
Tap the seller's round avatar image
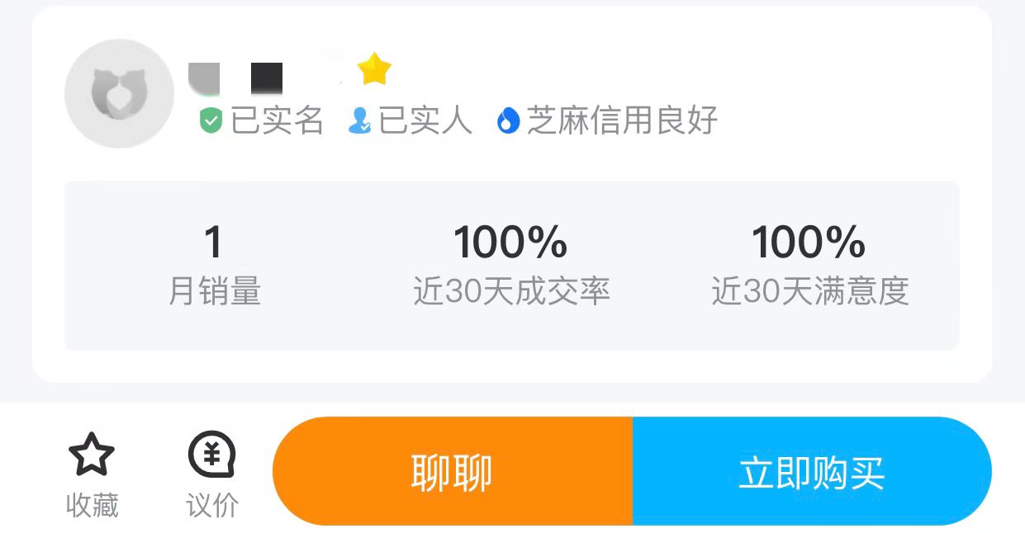pos(119,93)
